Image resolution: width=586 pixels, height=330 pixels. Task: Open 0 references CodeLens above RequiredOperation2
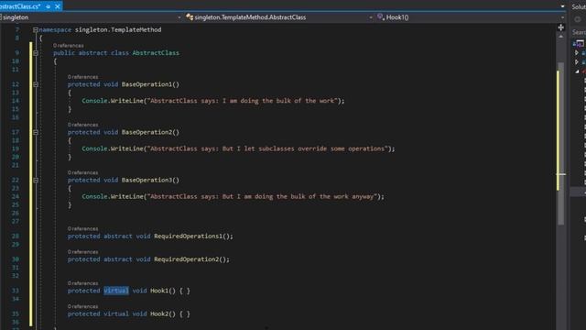pos(82,252)
